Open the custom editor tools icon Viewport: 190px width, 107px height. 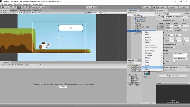point(27,7)
